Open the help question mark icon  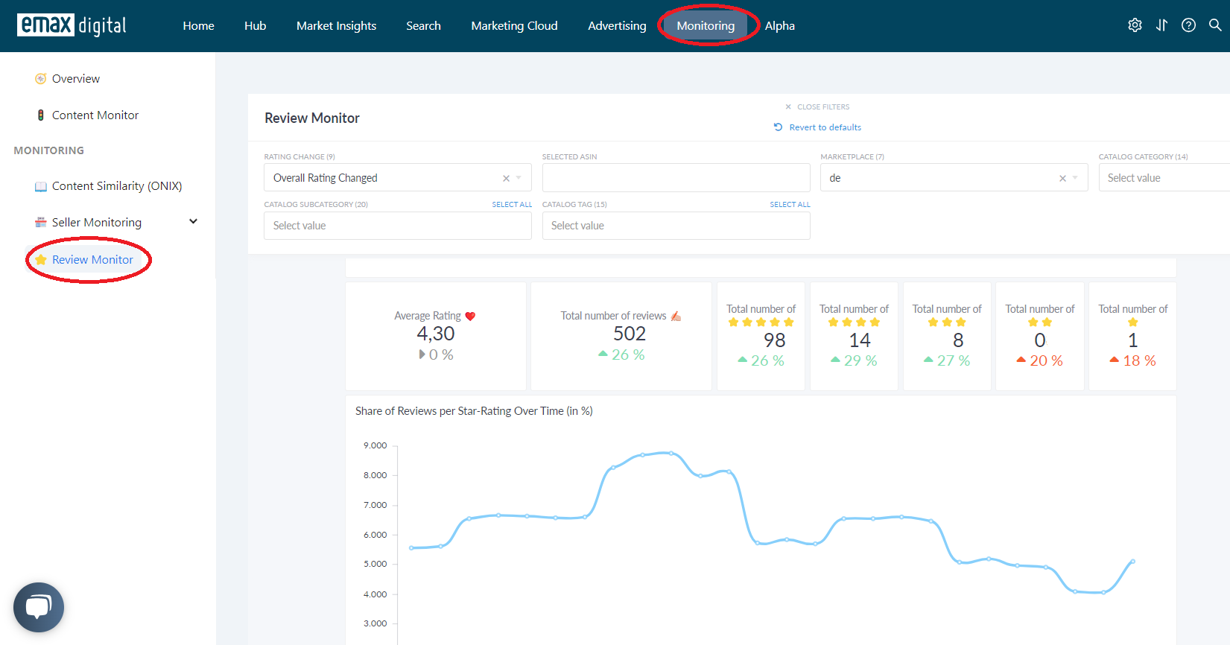[x=1188, y=25]
